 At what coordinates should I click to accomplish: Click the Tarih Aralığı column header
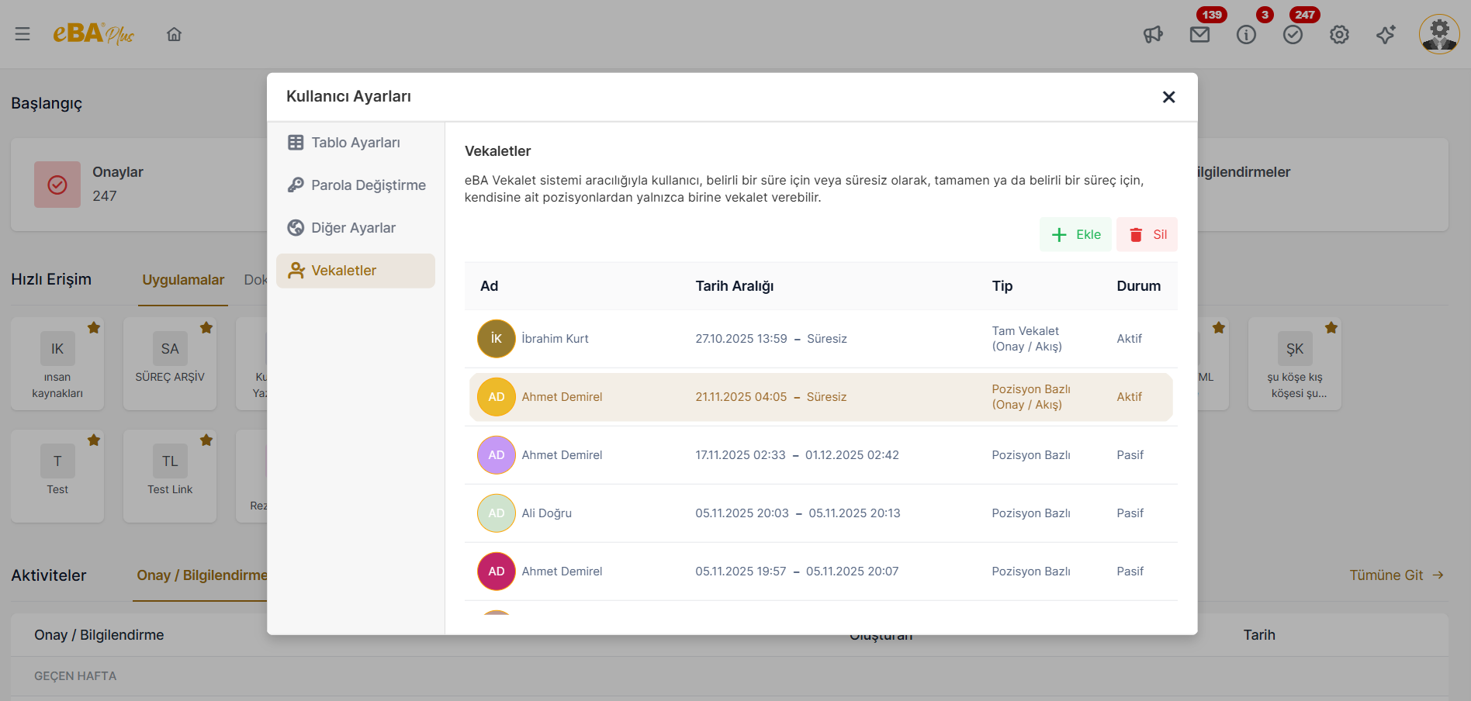734,286
